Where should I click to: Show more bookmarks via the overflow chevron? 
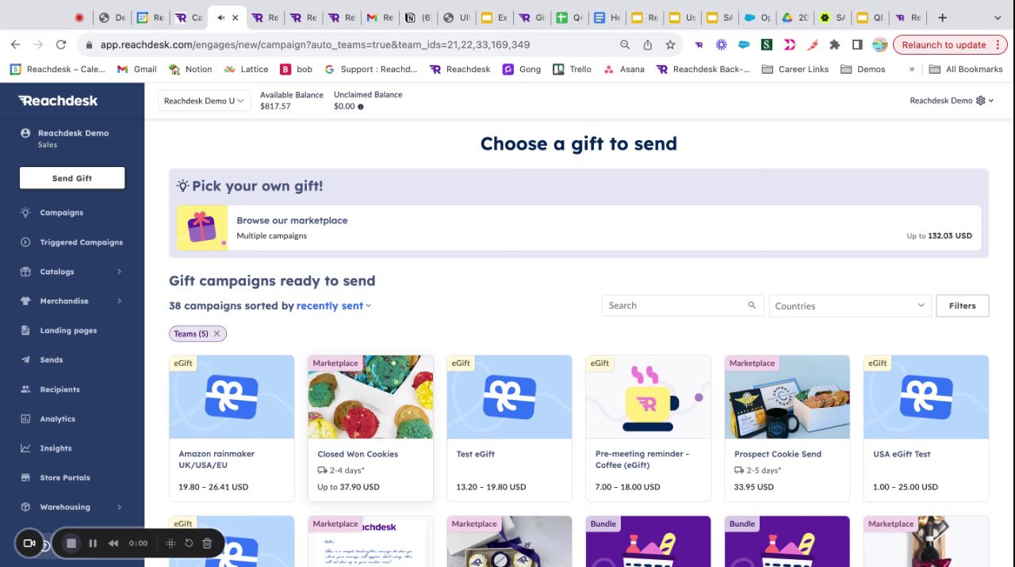[x=911, y=69]
